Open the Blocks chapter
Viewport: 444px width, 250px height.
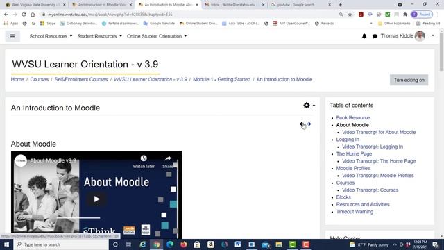343,197
